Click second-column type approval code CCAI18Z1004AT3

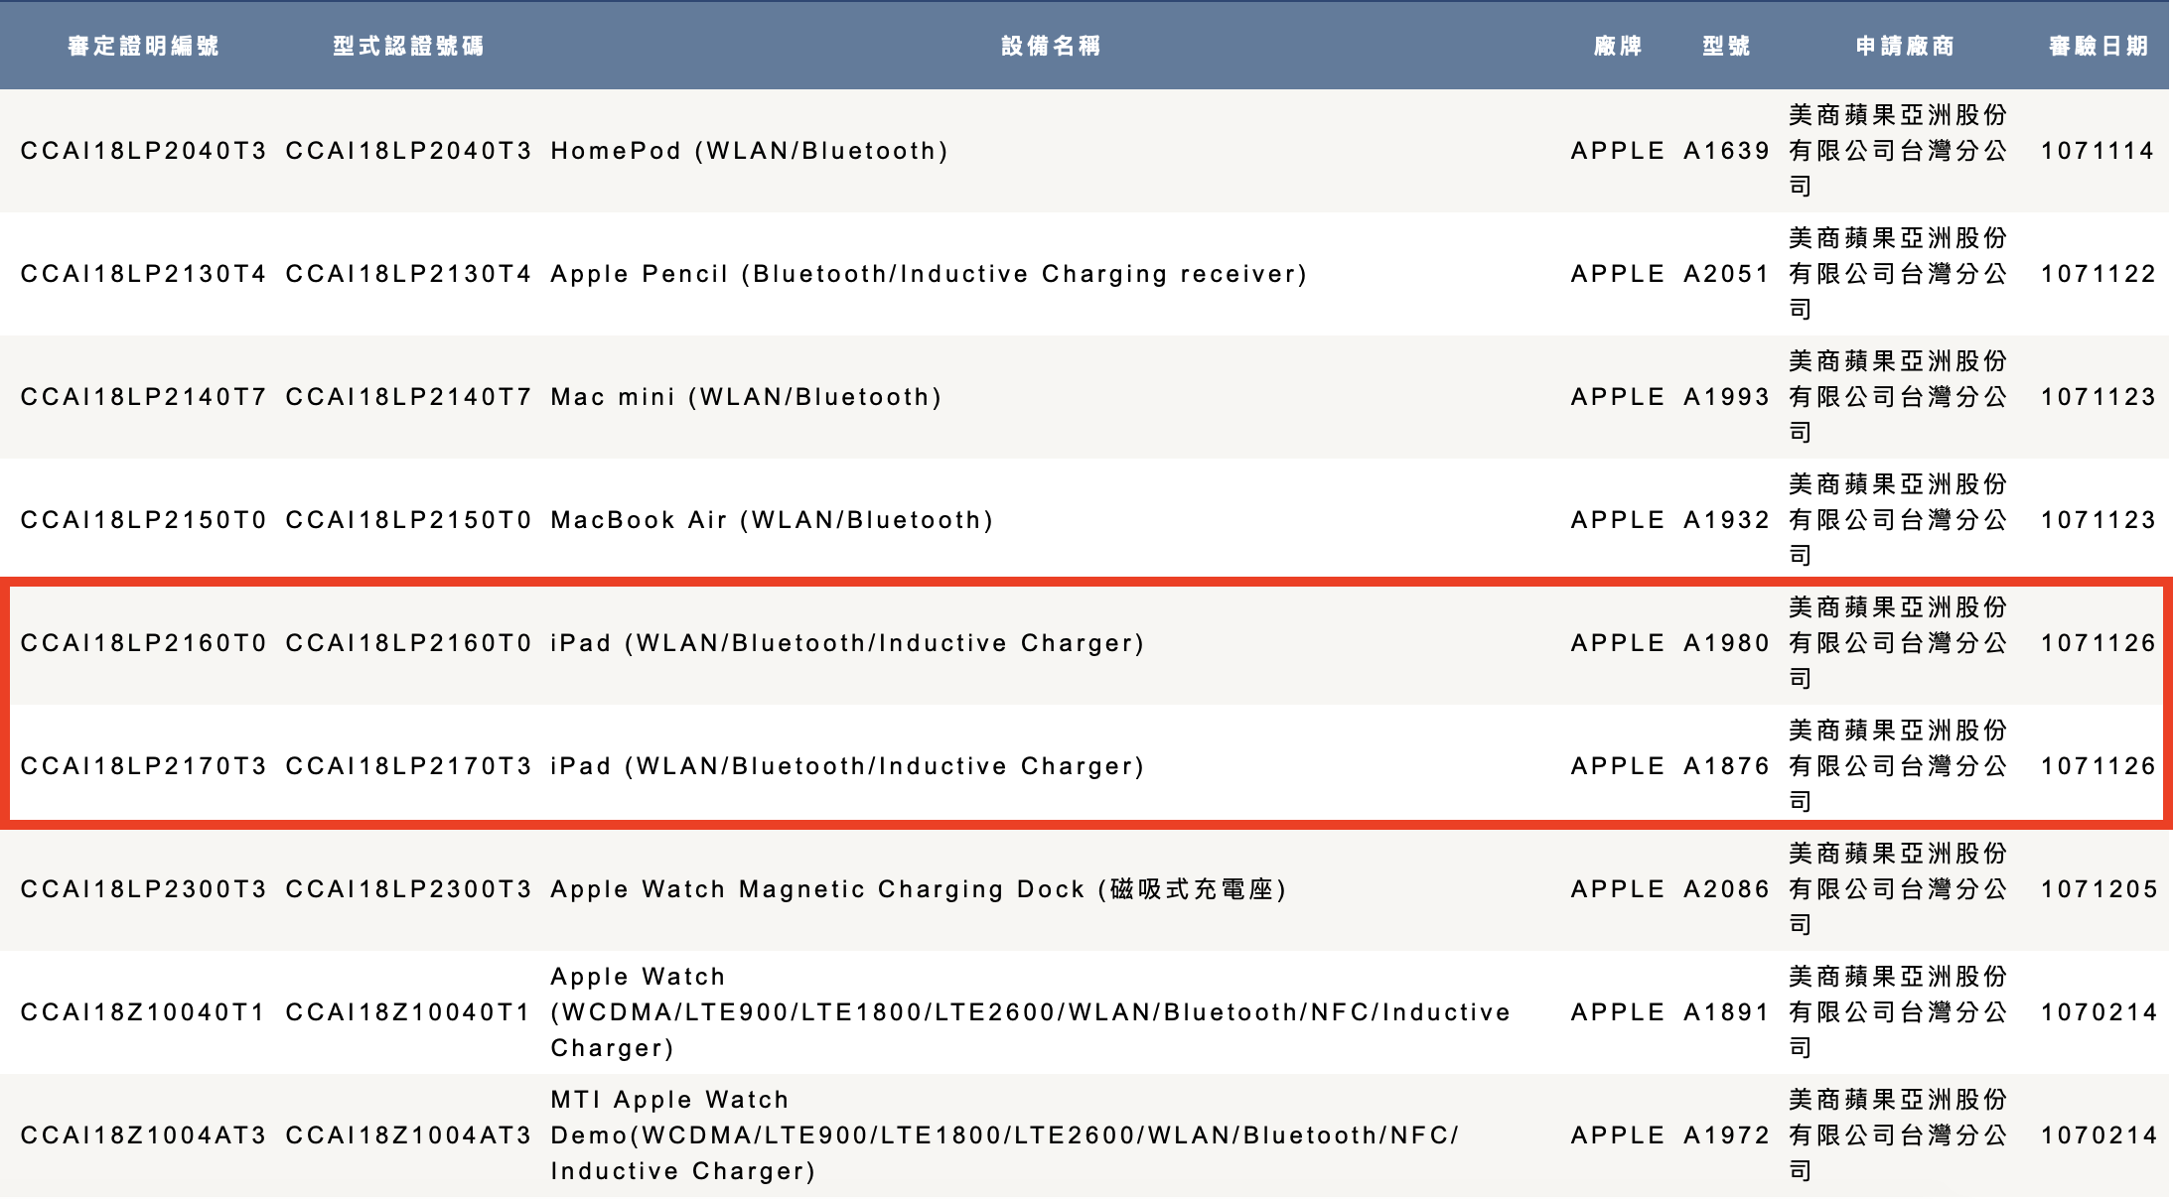(408, 1135)
